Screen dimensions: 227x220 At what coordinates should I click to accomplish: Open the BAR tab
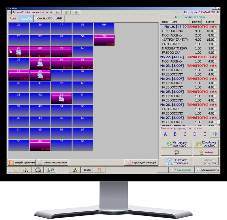(x=59, y=18)
